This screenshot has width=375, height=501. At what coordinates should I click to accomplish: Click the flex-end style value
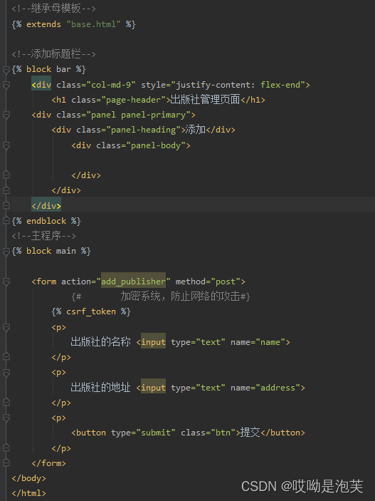[x=280, y=85]
